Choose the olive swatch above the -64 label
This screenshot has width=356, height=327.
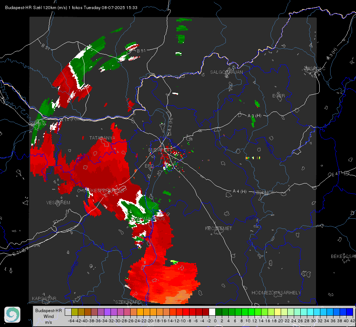point(75,312)
